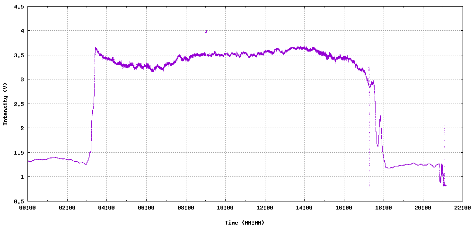The image size is (473, 227).
Task: Click the 'Time (HH:MM)' x-axis label
Action: tap(245, 223)
